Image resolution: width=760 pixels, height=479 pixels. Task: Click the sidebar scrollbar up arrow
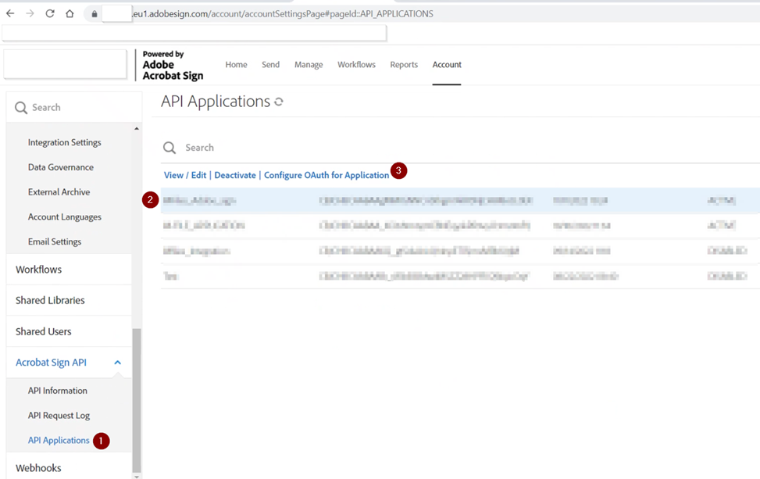pyautogui.click(x=137, y=128)
